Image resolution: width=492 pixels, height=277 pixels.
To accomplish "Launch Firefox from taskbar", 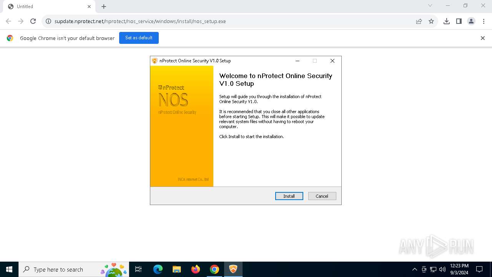I will (x=196, y=269).
